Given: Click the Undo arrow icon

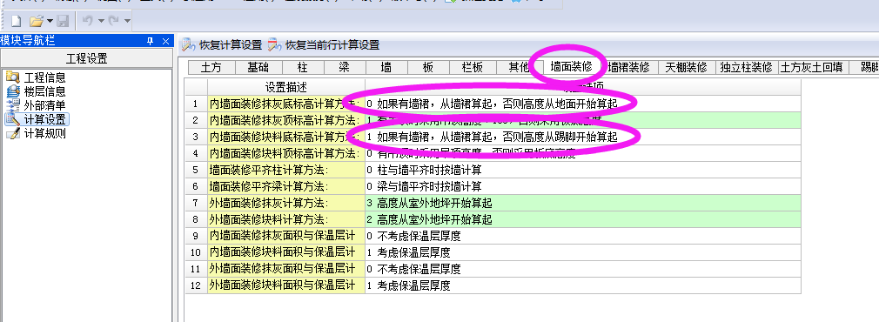Looking at the screenshot, I should (x=87, y=21).
